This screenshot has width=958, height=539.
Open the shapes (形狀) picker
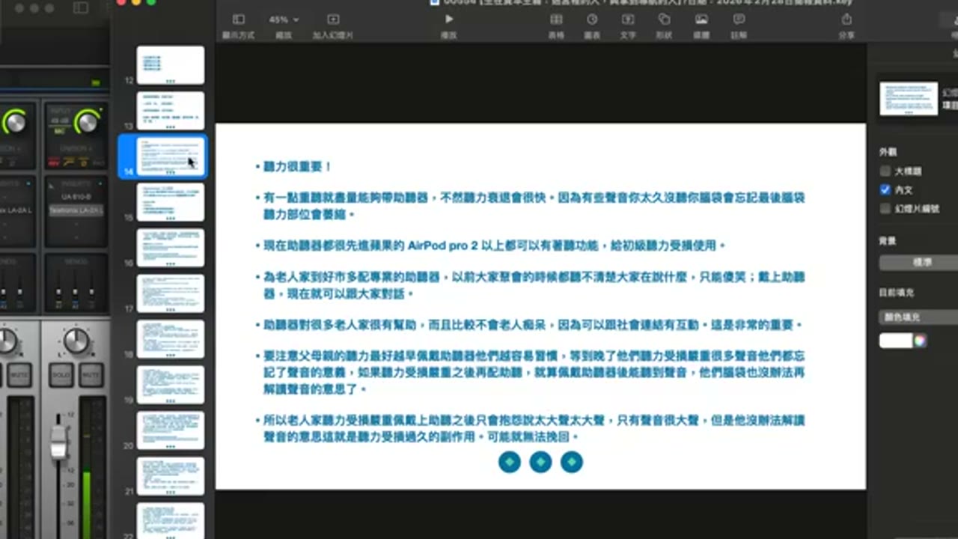(664, 19)
